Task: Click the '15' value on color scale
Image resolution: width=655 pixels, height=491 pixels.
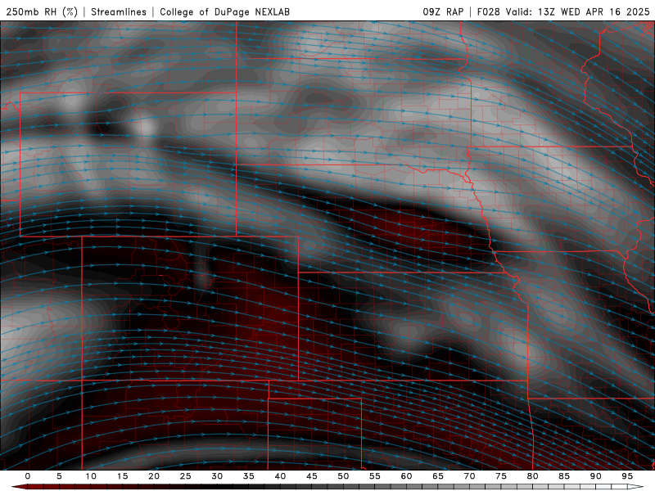Action: tap(122, 476)
